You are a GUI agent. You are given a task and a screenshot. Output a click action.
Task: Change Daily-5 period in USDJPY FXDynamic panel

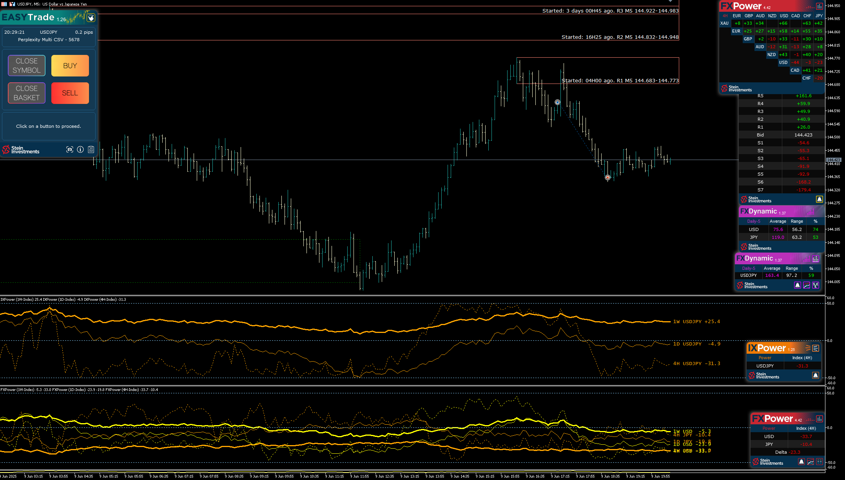pyautogui.click(x=749, y=269)
